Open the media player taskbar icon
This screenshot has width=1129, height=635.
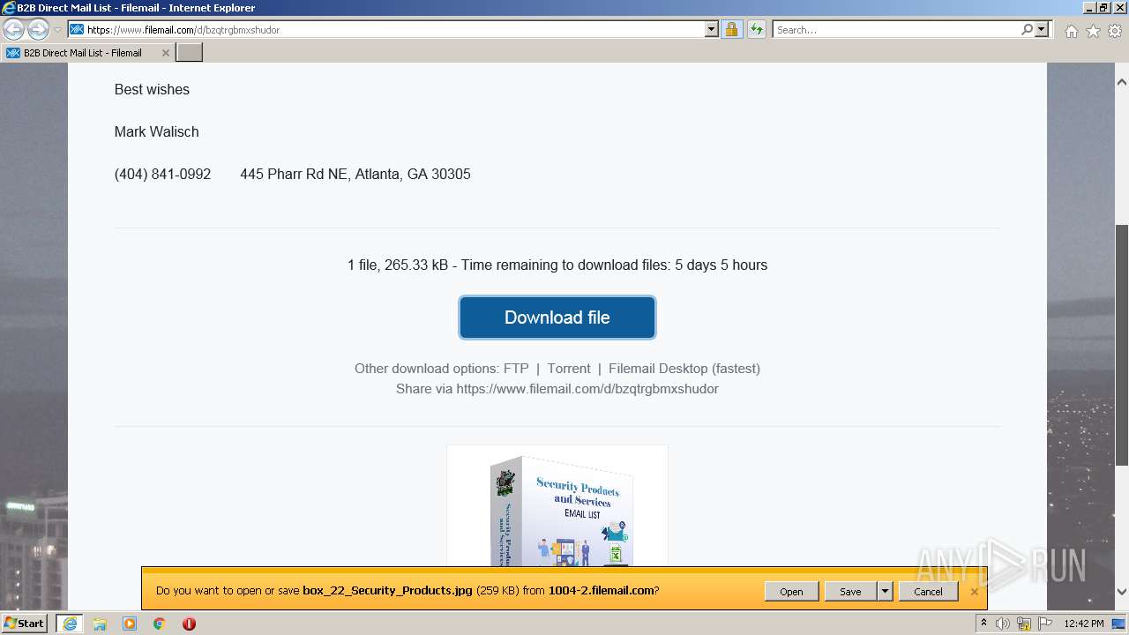[130, 624]
